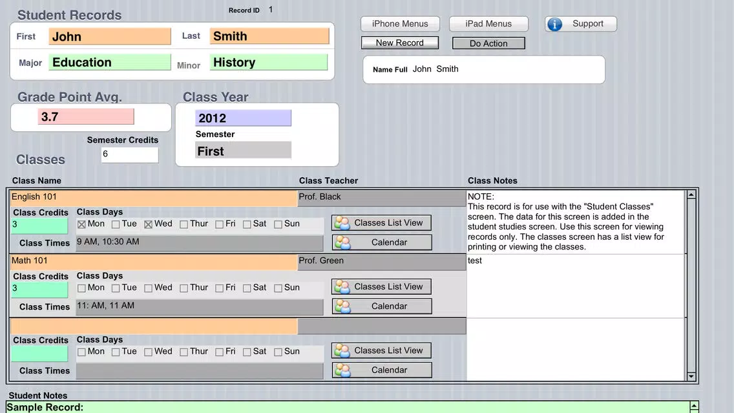Click the Math 101 class name field
734x413 pixels.
pos(154,261)
